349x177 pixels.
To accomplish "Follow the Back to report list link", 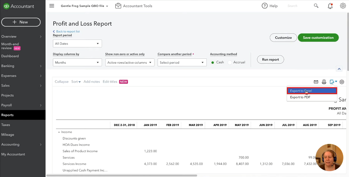I will click(68, 31).
